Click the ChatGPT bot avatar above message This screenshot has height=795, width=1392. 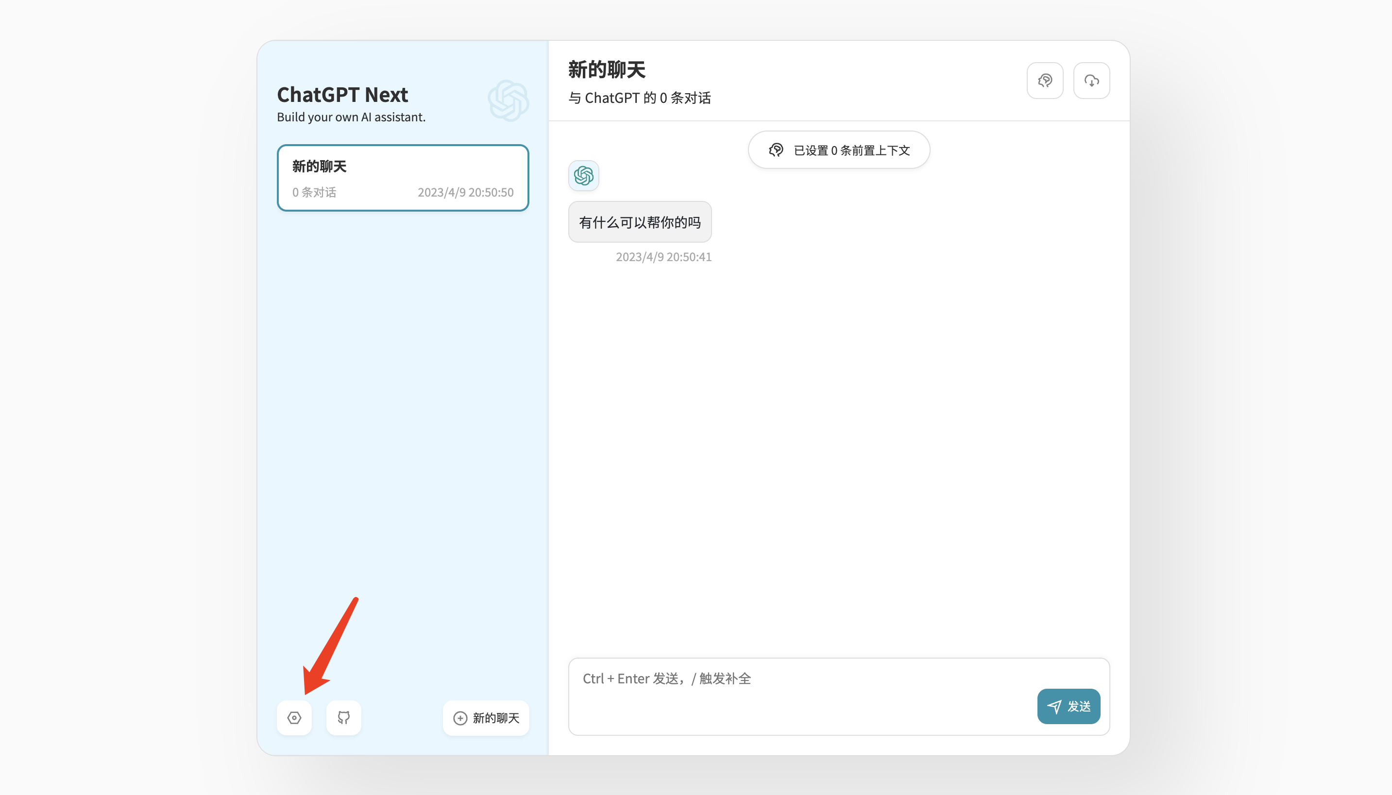click(583, 176)
